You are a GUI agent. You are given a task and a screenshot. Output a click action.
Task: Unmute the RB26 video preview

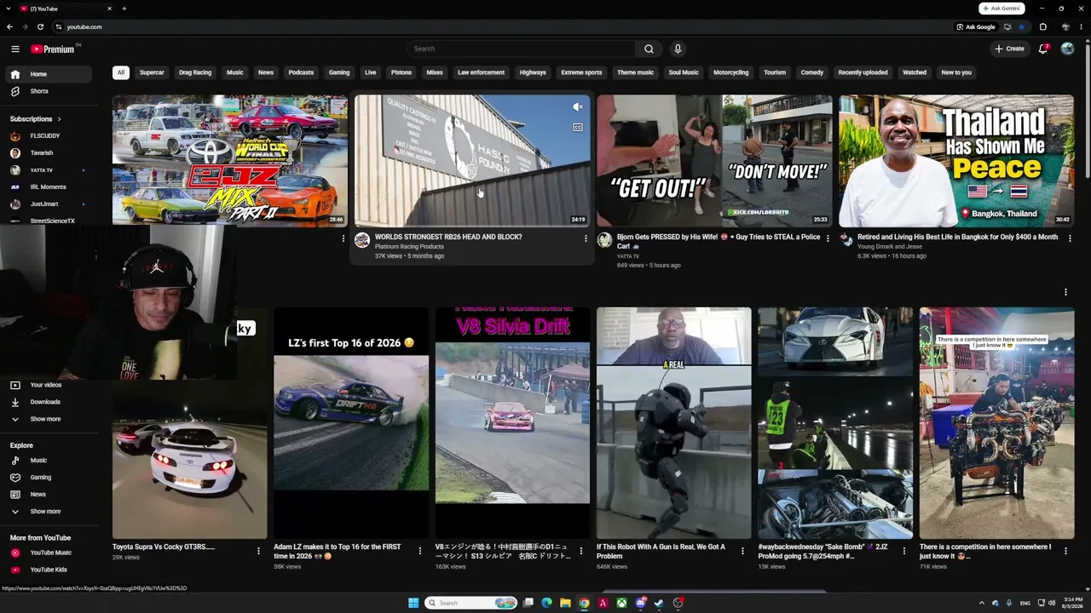coord(578,107)
